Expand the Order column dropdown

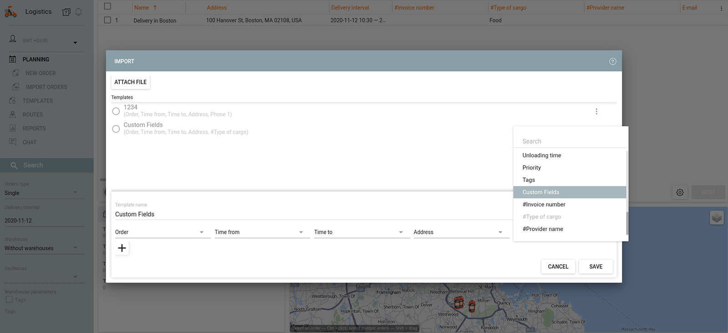[202, 232]
